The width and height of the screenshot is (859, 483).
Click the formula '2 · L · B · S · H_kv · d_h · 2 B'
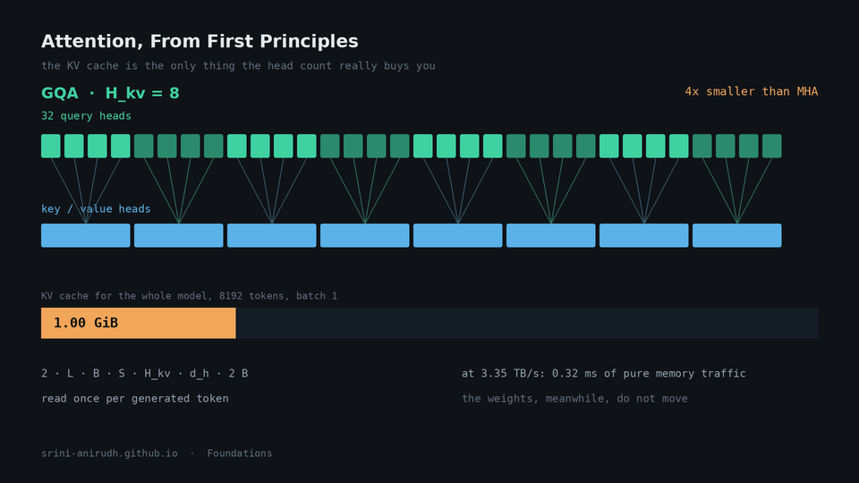pos(145,374)
